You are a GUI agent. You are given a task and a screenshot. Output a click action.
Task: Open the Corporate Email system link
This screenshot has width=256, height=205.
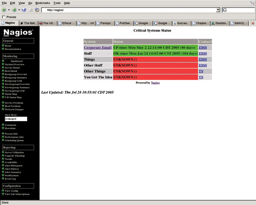click(x=98, y=48)
